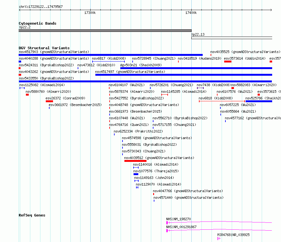Select the nsv4035525 gnomADStructuralVariants label
Screen dimensions: 281x242
[245, 52]
